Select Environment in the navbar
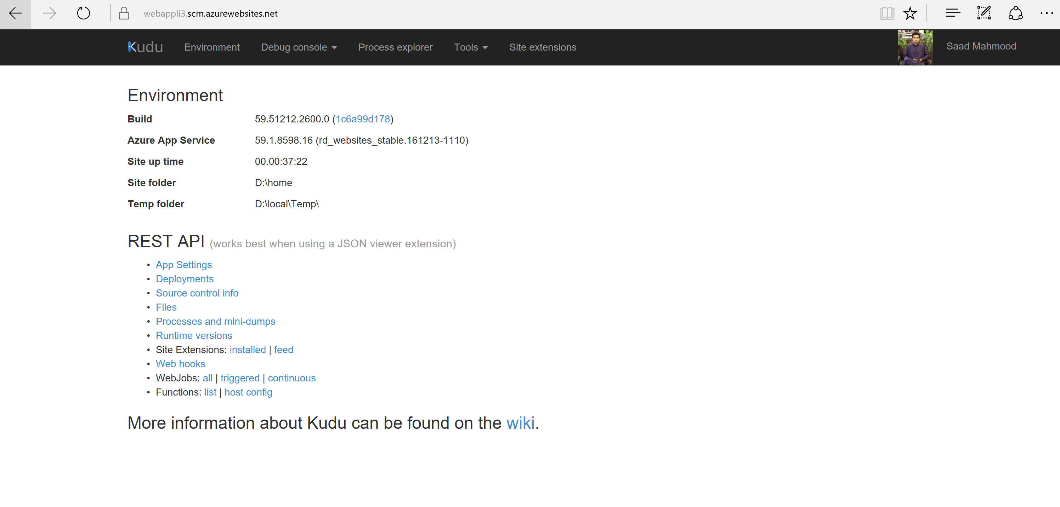 [211, 47]
